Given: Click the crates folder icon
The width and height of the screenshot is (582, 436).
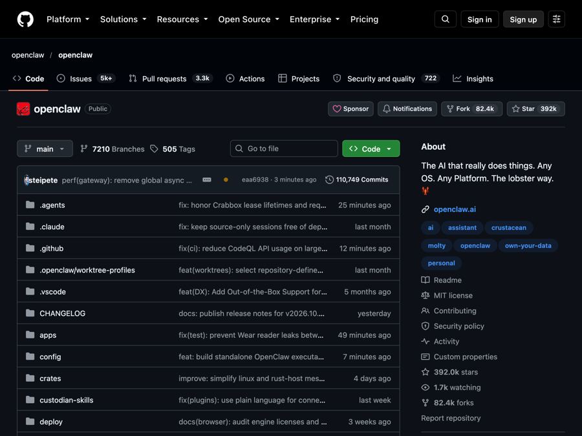Looking at the screenshot, I should coord(30,378).
